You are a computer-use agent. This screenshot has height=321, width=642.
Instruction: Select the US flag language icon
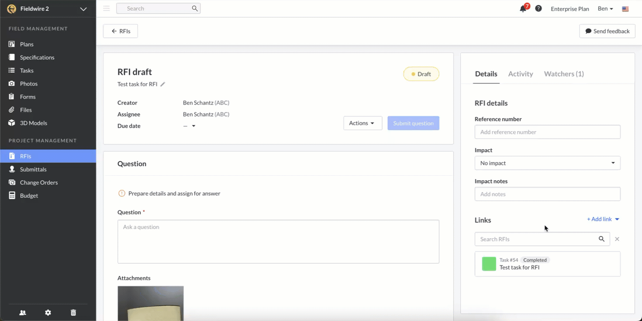pos(625,9)
